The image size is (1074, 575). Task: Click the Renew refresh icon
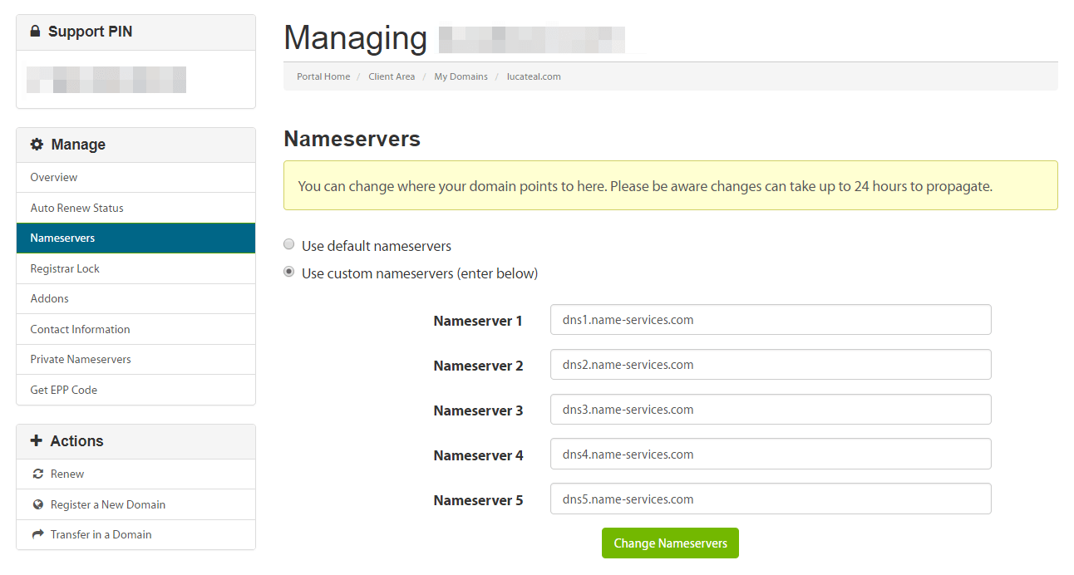(x=37, y=474)
